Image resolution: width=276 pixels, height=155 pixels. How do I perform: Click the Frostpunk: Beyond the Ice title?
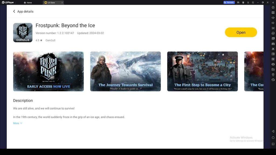pyautogui.click(x=65, y=26)
